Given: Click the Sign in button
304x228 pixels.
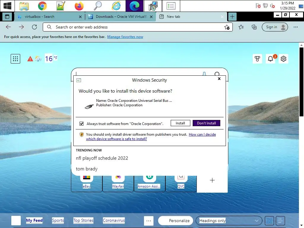Looking at the screenshot, I should 275,27.
